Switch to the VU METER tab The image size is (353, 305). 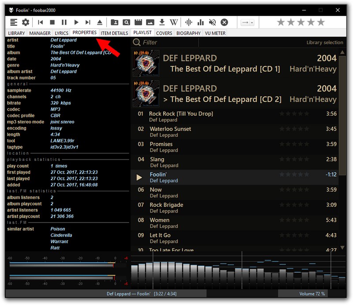pos(215,33)
